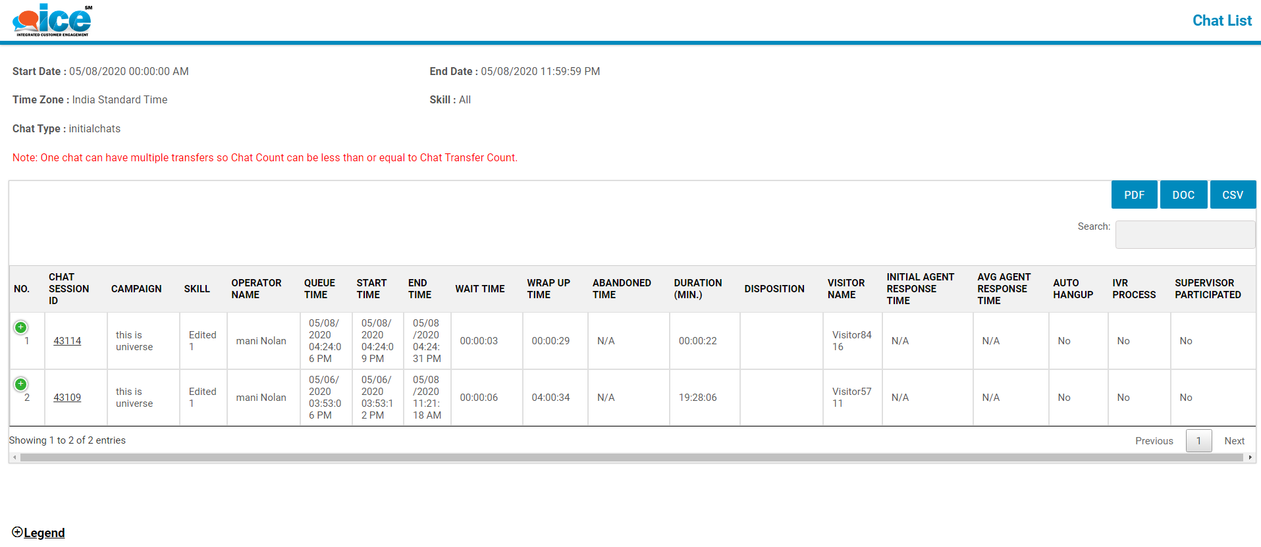This screenshot has width=1261, height=547.
Task: Expand row 1 details with green plus
Action: [x=21, y=327]
